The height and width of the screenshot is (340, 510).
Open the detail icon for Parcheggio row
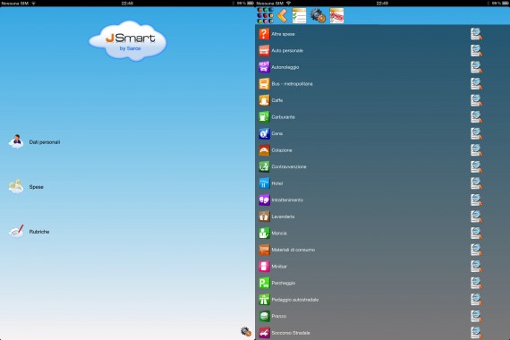476,283
